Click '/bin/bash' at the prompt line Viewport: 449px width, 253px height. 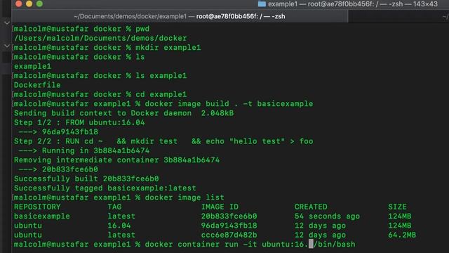click(335, 245)
